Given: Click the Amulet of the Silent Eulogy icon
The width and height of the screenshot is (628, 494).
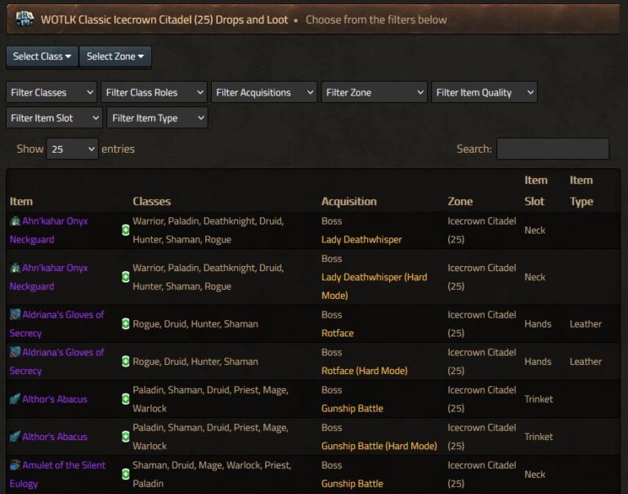Looking at the screenshot, I should pyautogui.click(x=16, y=465).
